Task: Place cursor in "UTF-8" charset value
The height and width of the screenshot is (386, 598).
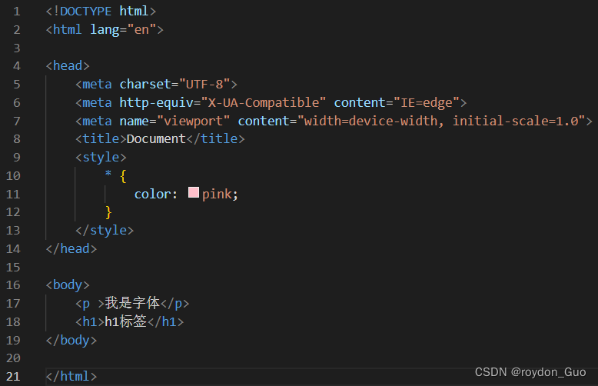Action: pyautogui.click(x=204, y=85)
